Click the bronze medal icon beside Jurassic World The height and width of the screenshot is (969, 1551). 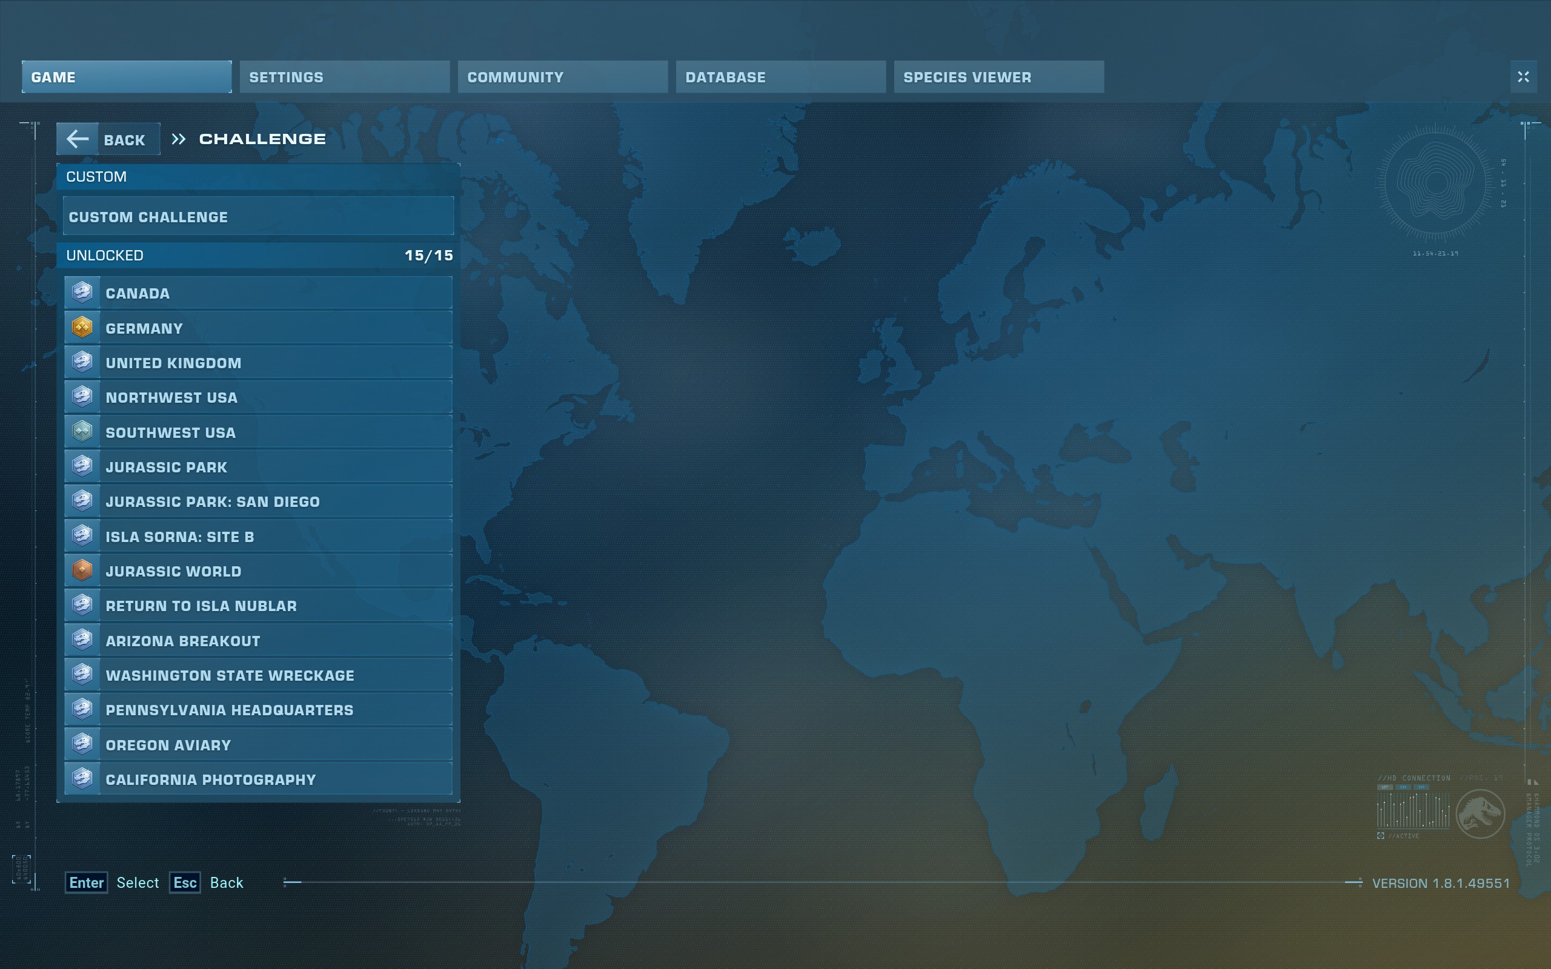(82, 570)
